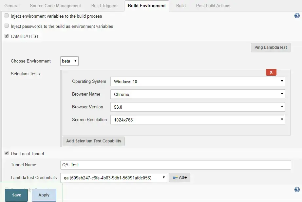Uncheck the LAMBDATEST checkbox
Screen dimensions: 302x202
(6, 36)
